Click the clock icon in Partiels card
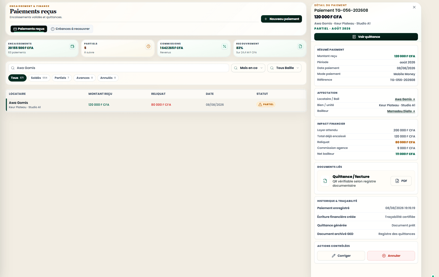 click(x=148, y=46)
